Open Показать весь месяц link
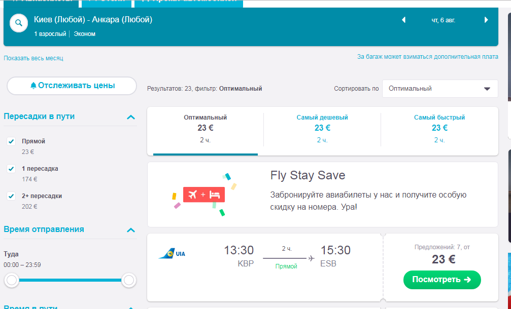 [33, 58]
